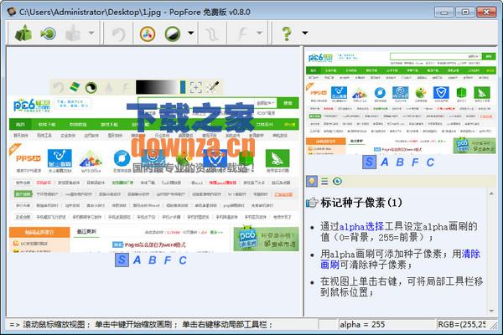Click the heading 标记种子像素(1)
This screenshot has height=335, width=503.
[361, 203]
